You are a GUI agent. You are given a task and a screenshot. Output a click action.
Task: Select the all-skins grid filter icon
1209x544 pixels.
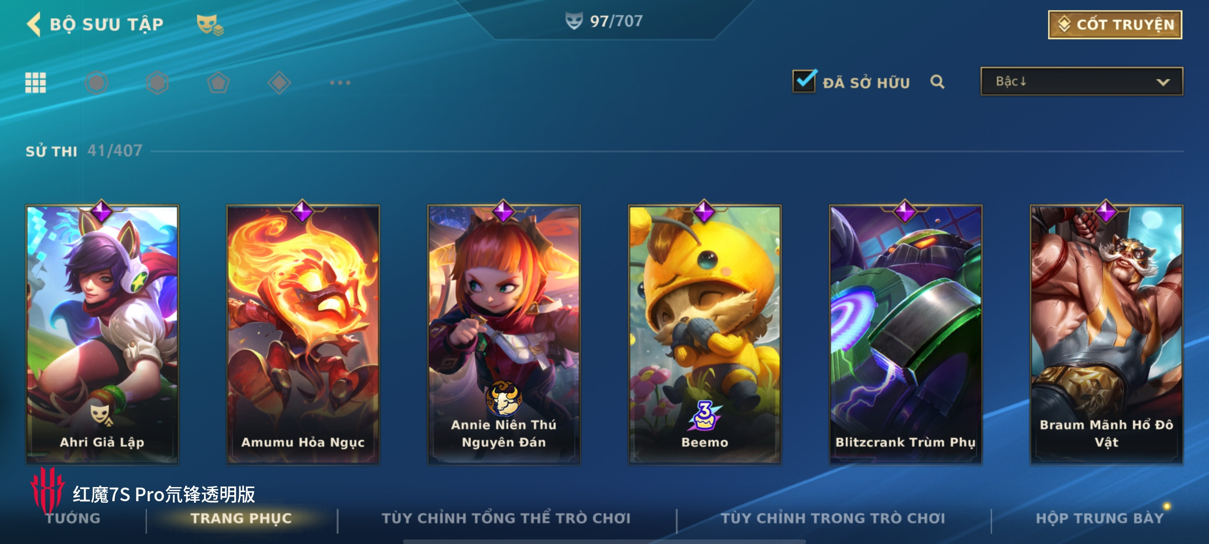pos(36,83)
